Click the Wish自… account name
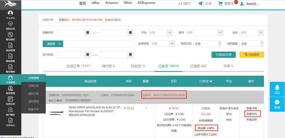 (253, 4)
